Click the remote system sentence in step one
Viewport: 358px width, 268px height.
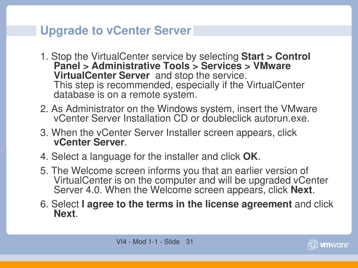179,90
